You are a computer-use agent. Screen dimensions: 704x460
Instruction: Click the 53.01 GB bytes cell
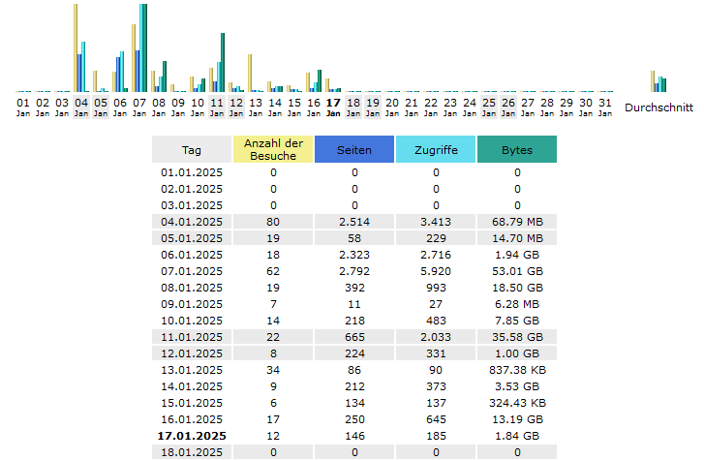point(517,271)
